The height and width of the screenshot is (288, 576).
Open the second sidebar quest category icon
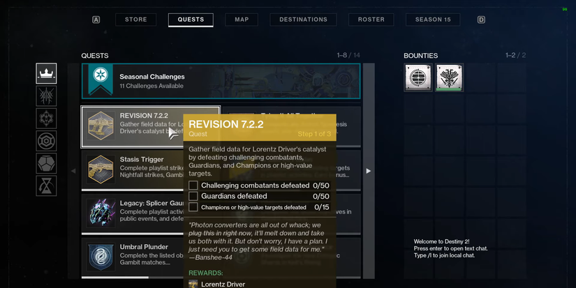click(x=46, y=96)
